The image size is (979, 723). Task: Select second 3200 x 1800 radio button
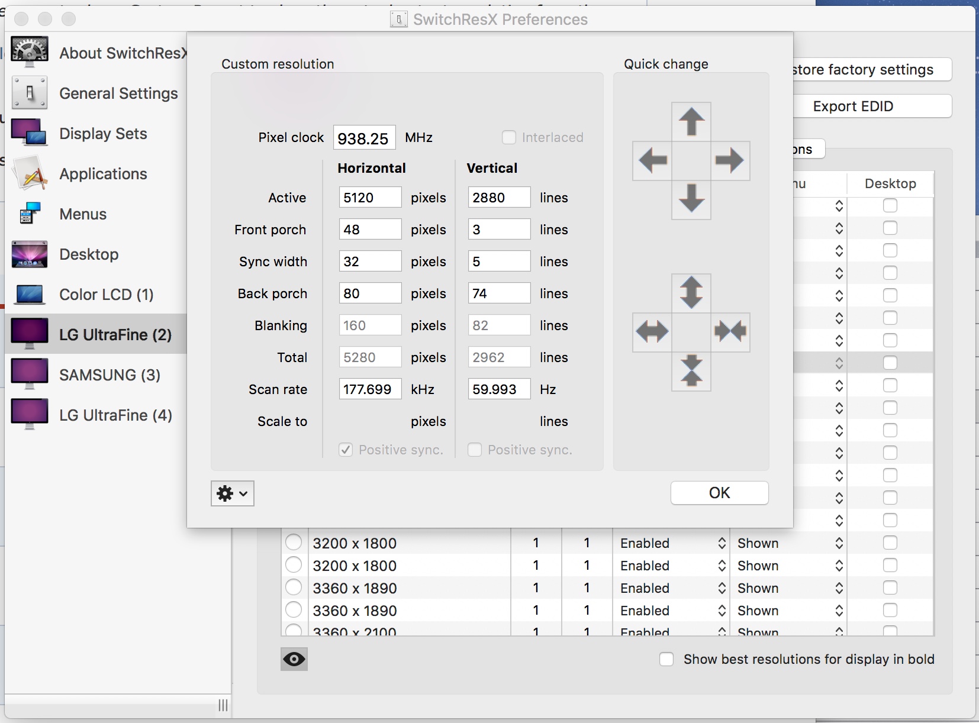tap(294, 565)
